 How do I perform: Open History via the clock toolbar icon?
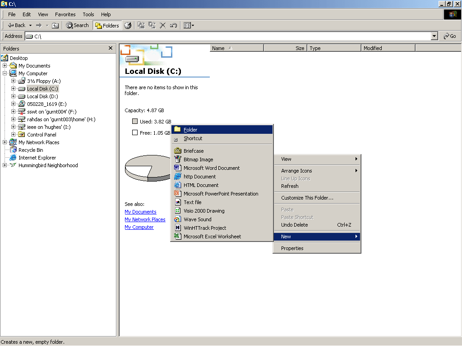point(128,25)
